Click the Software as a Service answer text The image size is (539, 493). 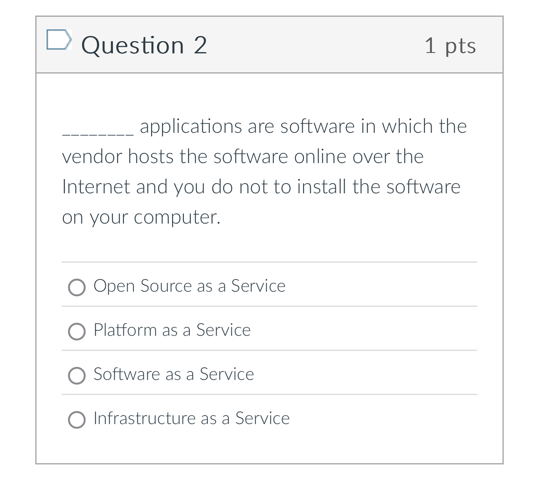(x=173, y=374)
